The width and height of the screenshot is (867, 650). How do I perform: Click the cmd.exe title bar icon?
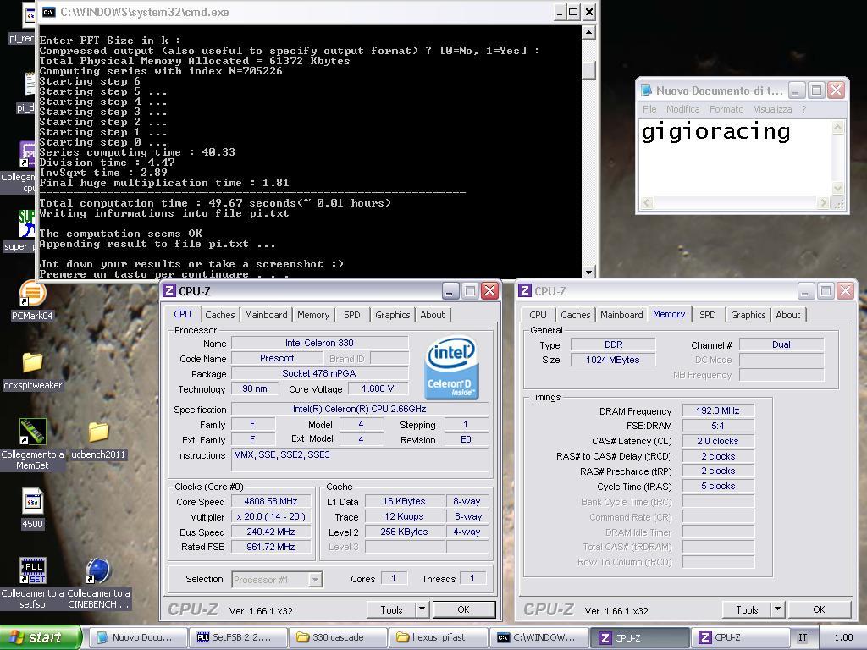49,12
